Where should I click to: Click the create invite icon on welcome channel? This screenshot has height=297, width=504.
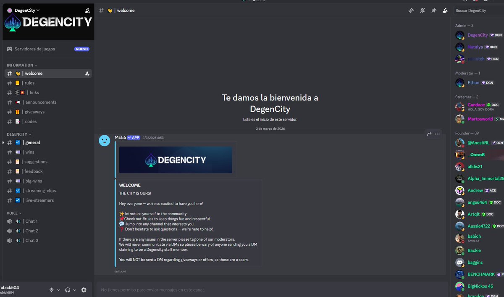pos(87,74)
